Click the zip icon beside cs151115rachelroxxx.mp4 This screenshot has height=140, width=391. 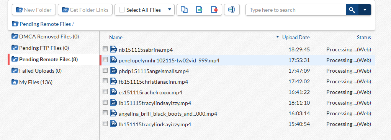[113, 92]
